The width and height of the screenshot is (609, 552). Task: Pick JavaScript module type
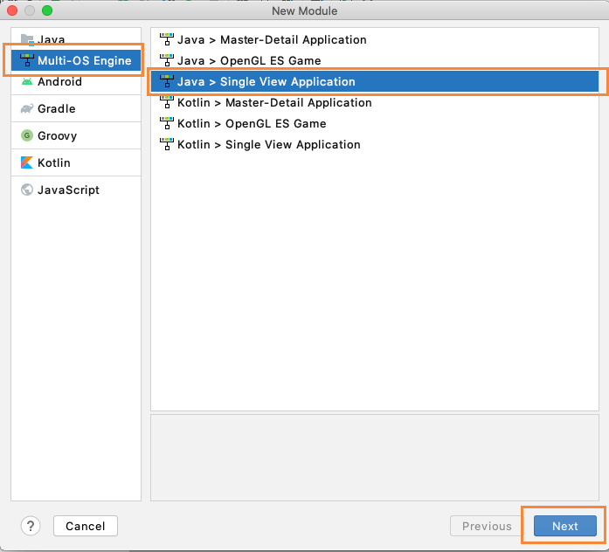76,190
